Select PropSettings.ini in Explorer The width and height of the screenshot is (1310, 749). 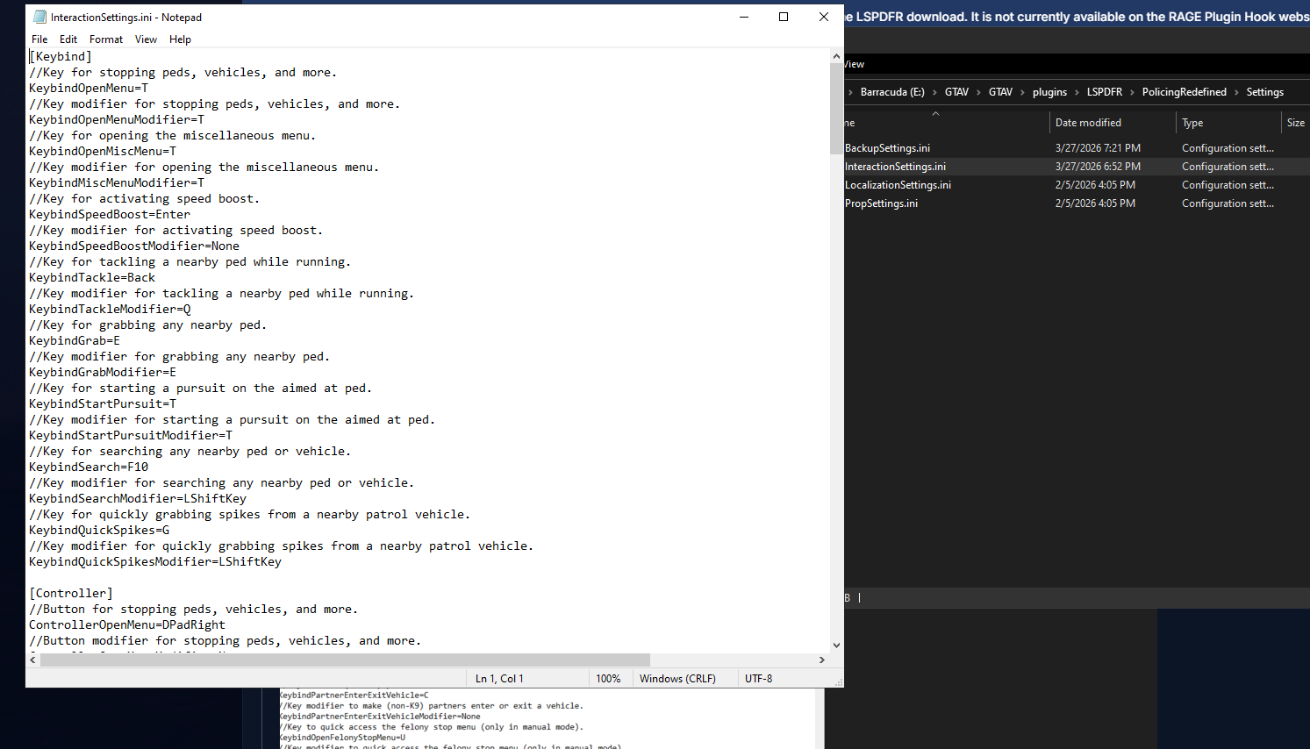pyautogui.click(x=881, y=203)
